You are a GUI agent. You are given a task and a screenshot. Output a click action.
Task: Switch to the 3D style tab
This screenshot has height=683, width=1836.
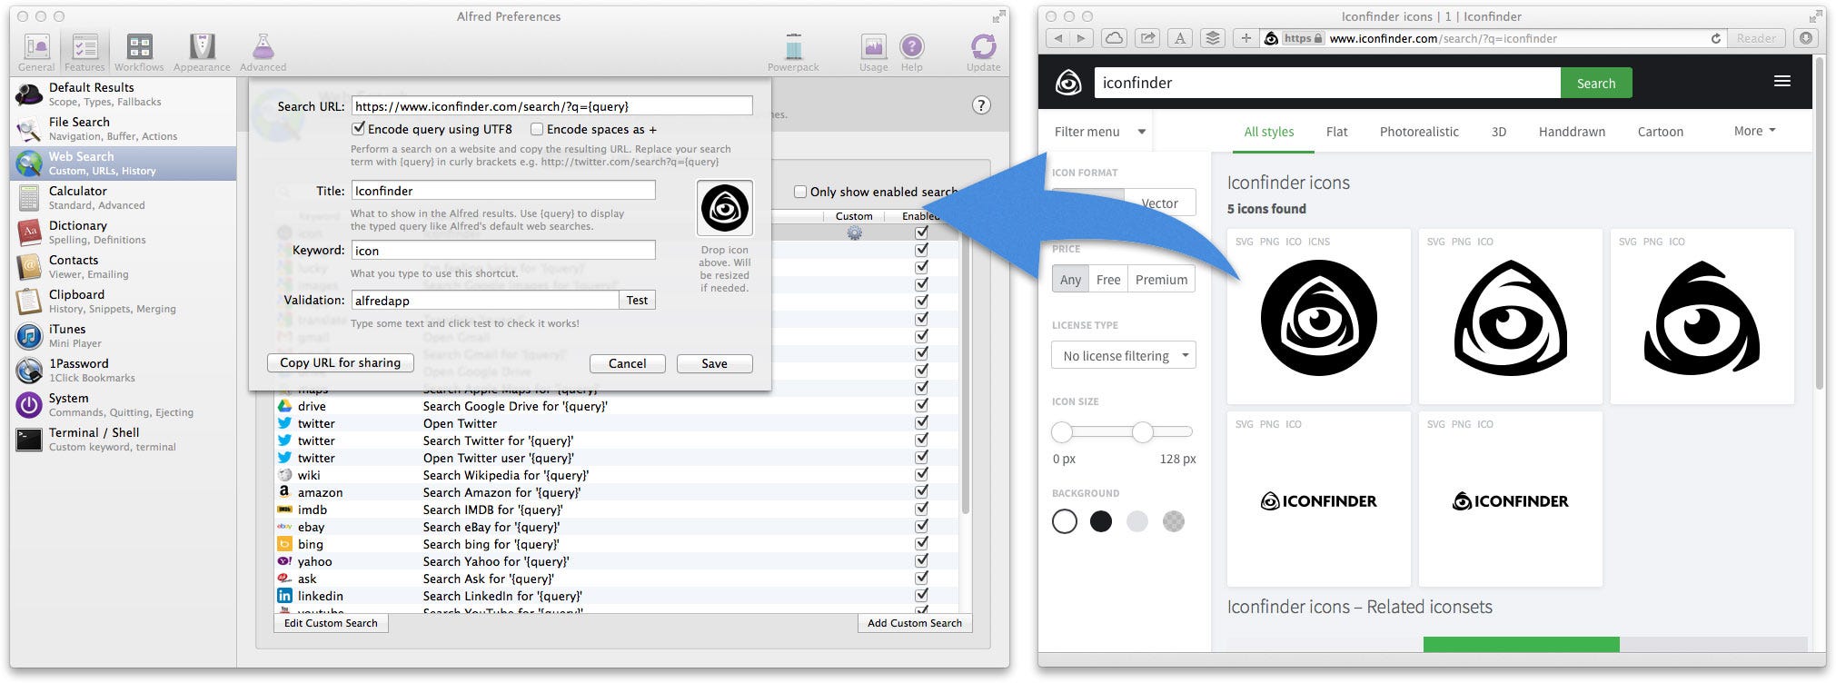[x=1498, y=132]
